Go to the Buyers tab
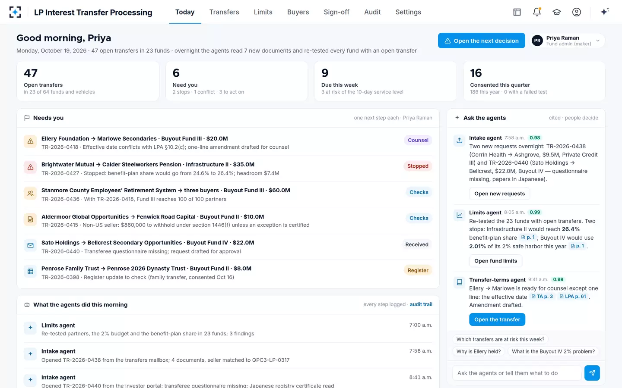622x388 pixels. (298, 12)
